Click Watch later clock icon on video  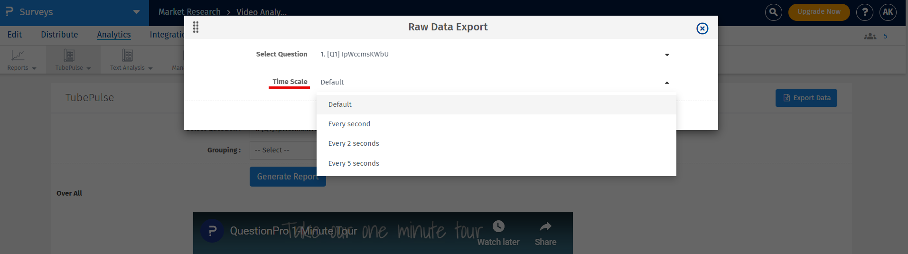coord(498,226)
